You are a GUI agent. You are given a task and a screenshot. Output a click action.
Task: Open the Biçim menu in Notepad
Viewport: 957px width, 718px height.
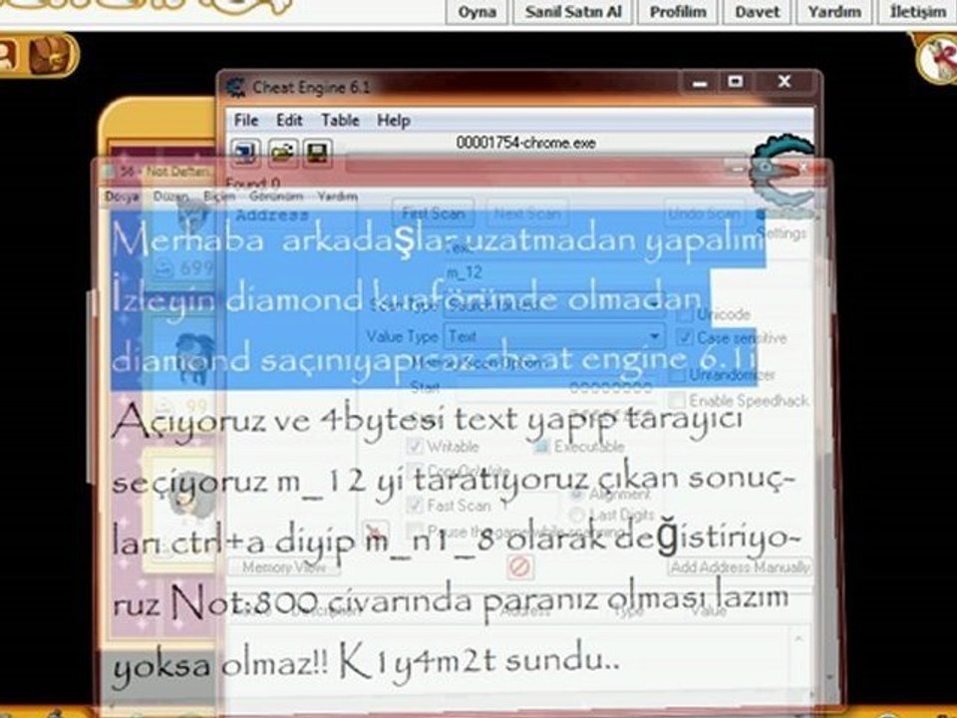(219, 196)
